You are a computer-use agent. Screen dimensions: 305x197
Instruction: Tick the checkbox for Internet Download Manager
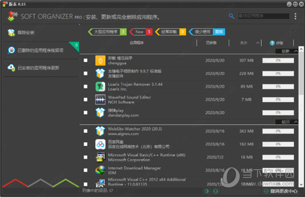tap(85, 170)
